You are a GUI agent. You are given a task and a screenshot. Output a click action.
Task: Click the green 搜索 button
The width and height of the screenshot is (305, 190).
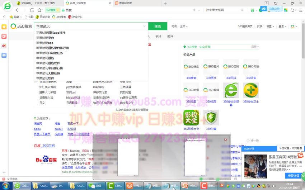tap(158, 26)
